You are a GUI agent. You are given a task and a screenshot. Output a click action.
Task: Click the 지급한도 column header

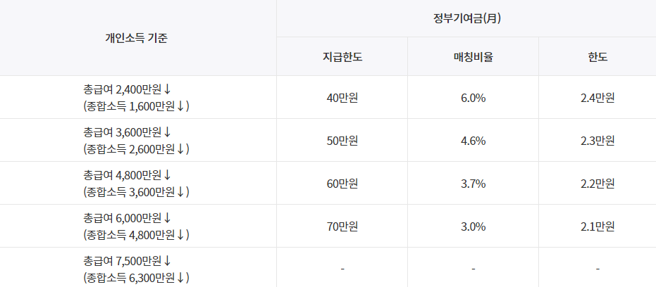(342, 57)
